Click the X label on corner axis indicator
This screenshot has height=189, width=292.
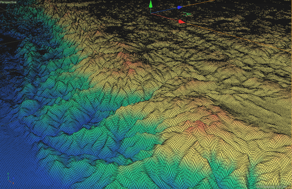pyautogui.click(x=13, y=183)
